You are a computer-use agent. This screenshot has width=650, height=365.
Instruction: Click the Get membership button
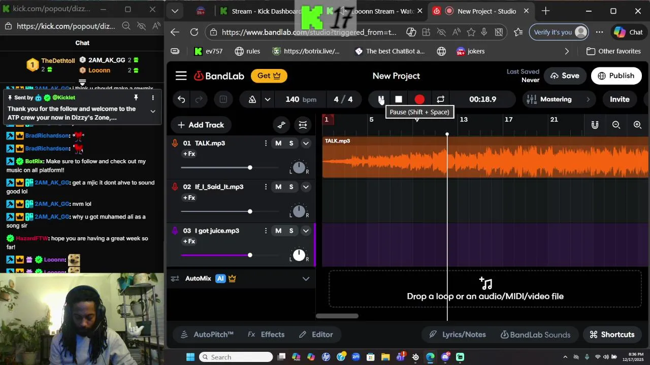point(269,76)
